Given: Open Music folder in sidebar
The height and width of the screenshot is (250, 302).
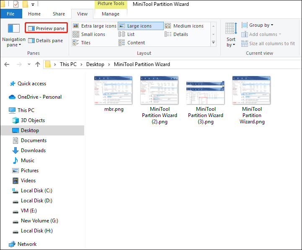Looking at the screenshot, I should (23, 161).
